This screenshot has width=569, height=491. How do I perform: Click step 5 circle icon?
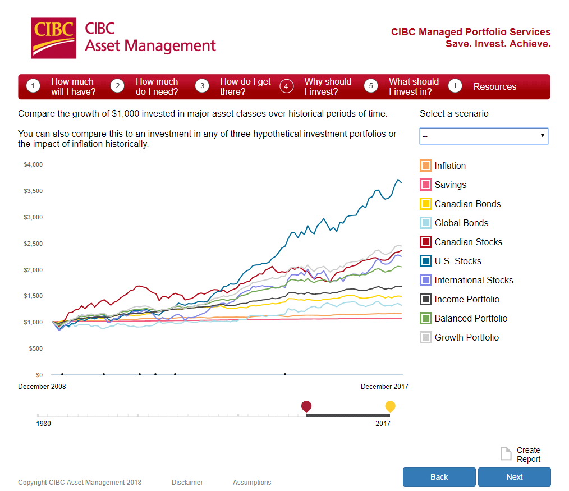(x=371, y=86)
